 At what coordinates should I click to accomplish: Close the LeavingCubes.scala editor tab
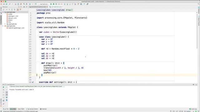point(63,7)
